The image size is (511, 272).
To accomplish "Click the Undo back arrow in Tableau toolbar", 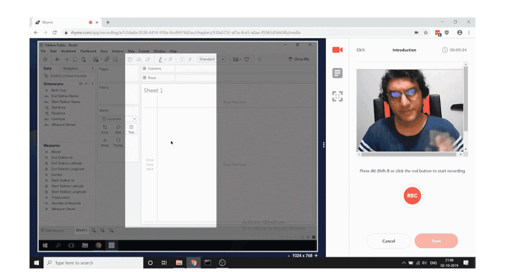I will coord(57,59).
